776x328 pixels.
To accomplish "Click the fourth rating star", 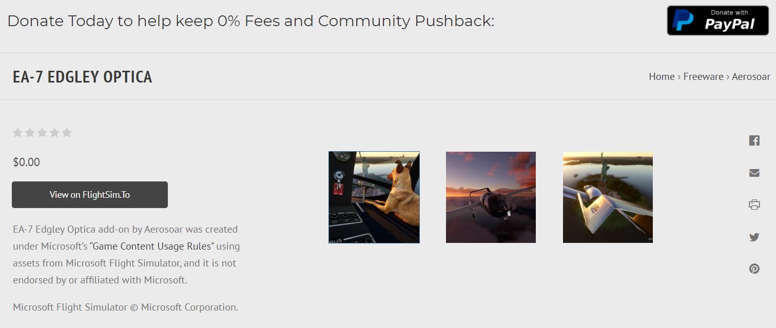I will [54, 133].
